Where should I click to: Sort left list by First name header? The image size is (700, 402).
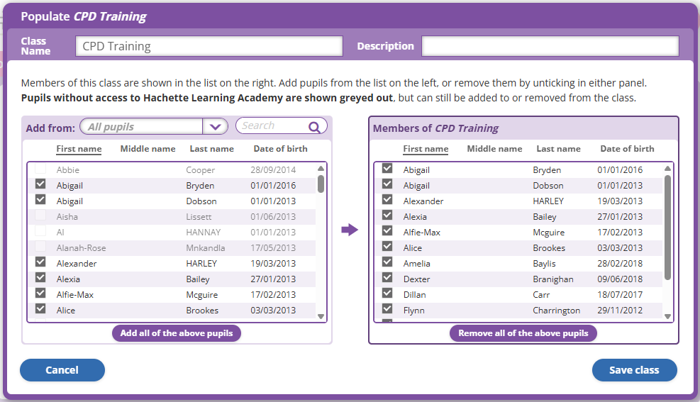(79, 149)
